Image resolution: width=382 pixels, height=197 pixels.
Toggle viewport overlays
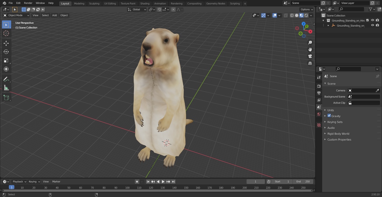(275, 15)
